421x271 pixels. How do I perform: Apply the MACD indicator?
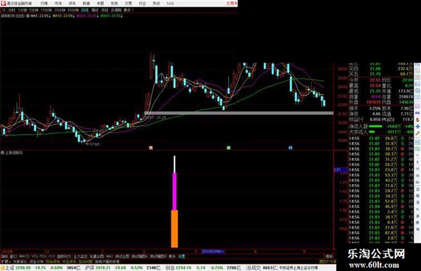pos(24,256)
